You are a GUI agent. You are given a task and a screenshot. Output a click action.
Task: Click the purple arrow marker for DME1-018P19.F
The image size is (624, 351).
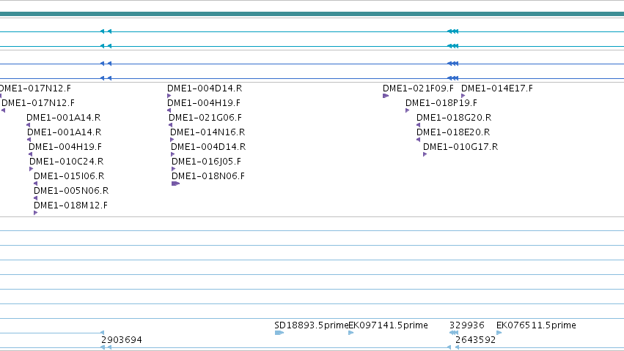(x=408, y=110)
